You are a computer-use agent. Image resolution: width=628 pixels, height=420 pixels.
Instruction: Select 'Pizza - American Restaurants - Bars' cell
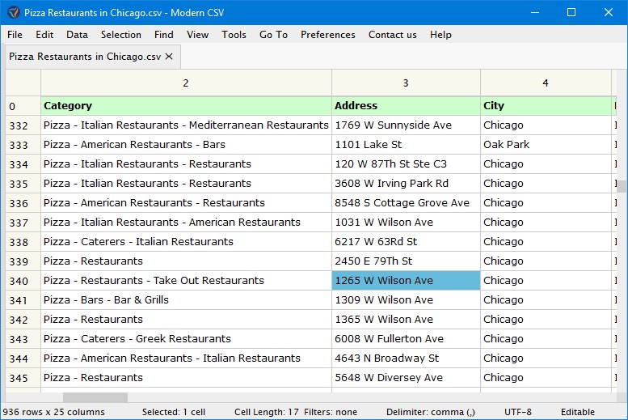pos(186,145)
